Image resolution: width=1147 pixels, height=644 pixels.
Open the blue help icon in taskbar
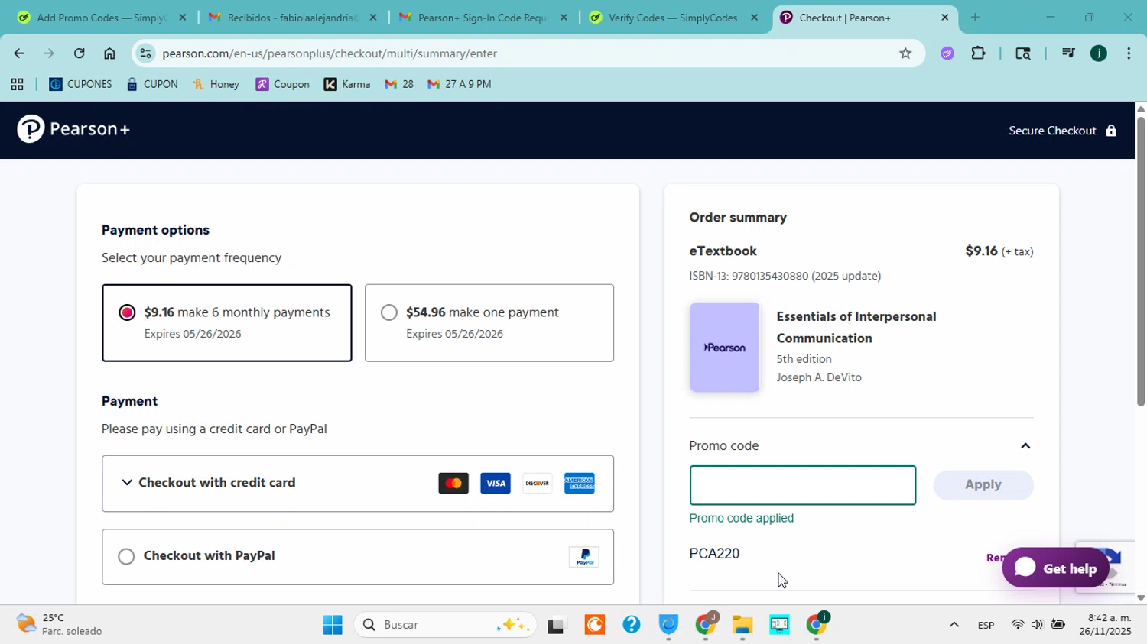(x=632, y=625)
